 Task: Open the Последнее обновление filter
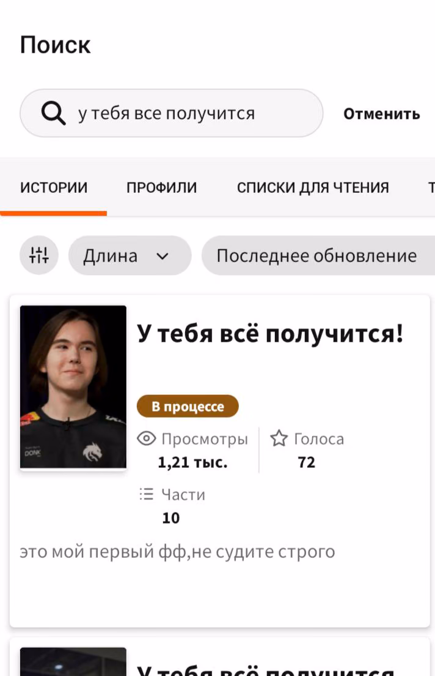[318, 255]
